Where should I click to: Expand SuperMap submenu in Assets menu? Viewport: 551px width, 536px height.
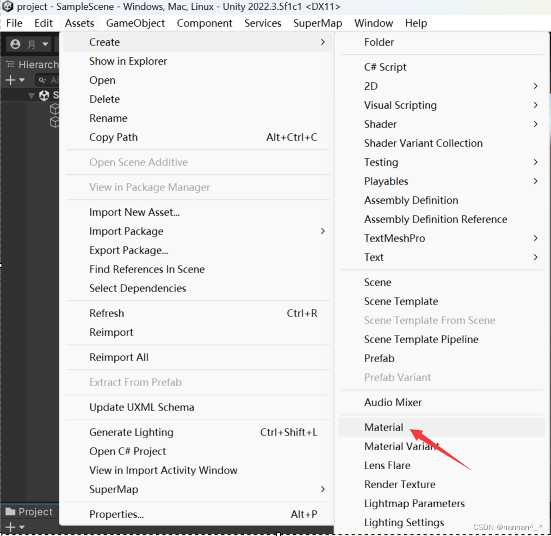coord(198,489)
